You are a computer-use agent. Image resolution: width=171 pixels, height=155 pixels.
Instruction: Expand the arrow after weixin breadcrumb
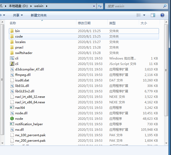(x=47, y=6)
